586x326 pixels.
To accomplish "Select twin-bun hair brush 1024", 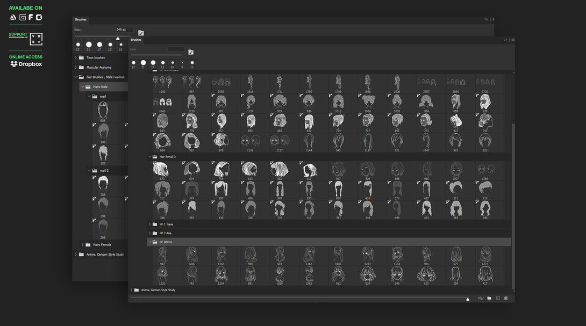I will (368, 103).
